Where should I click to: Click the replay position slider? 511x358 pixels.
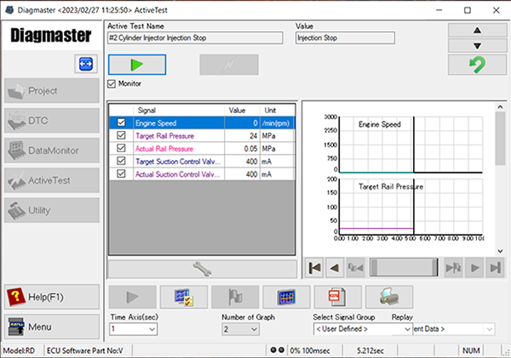pos(404,268)
